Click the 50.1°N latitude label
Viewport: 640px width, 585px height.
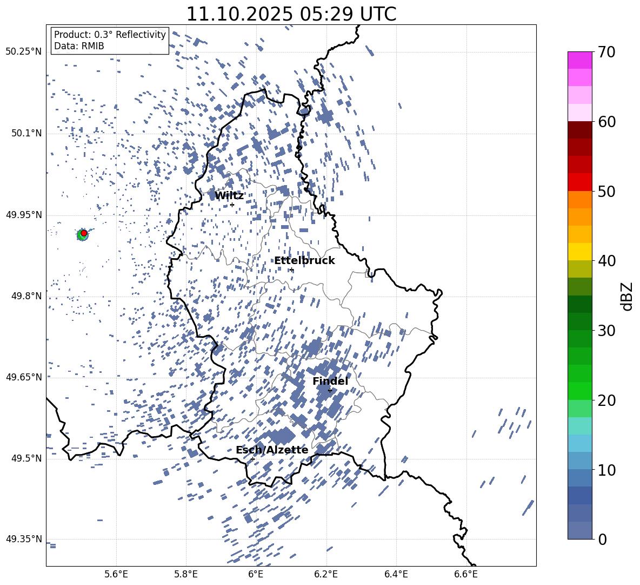(x=26, y=134)
